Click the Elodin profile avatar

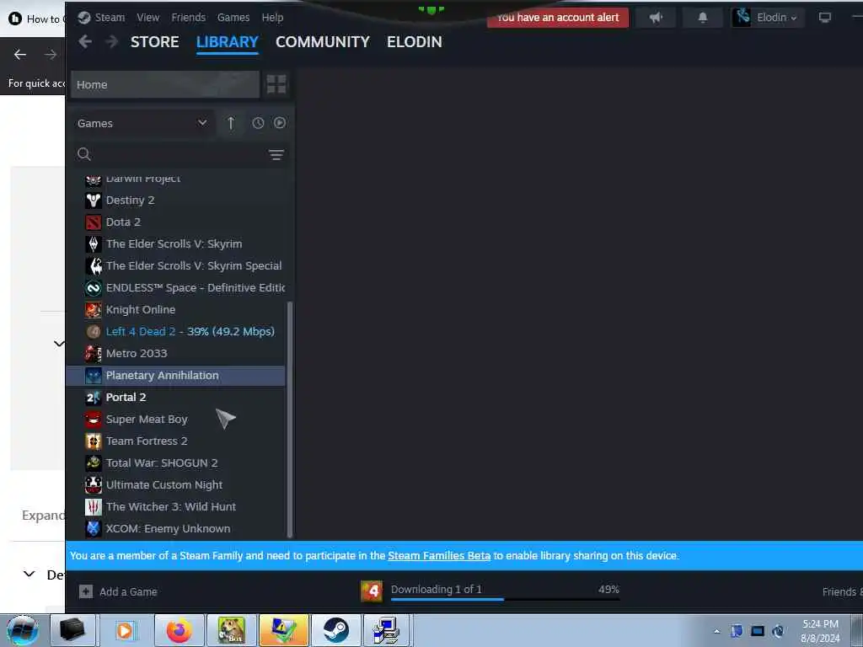742,17
